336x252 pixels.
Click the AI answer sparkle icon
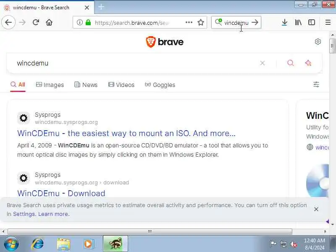[308, 63]
